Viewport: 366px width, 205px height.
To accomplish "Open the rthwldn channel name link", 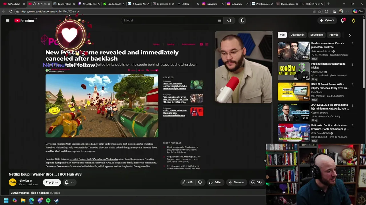I will click(x=24, y=181).
